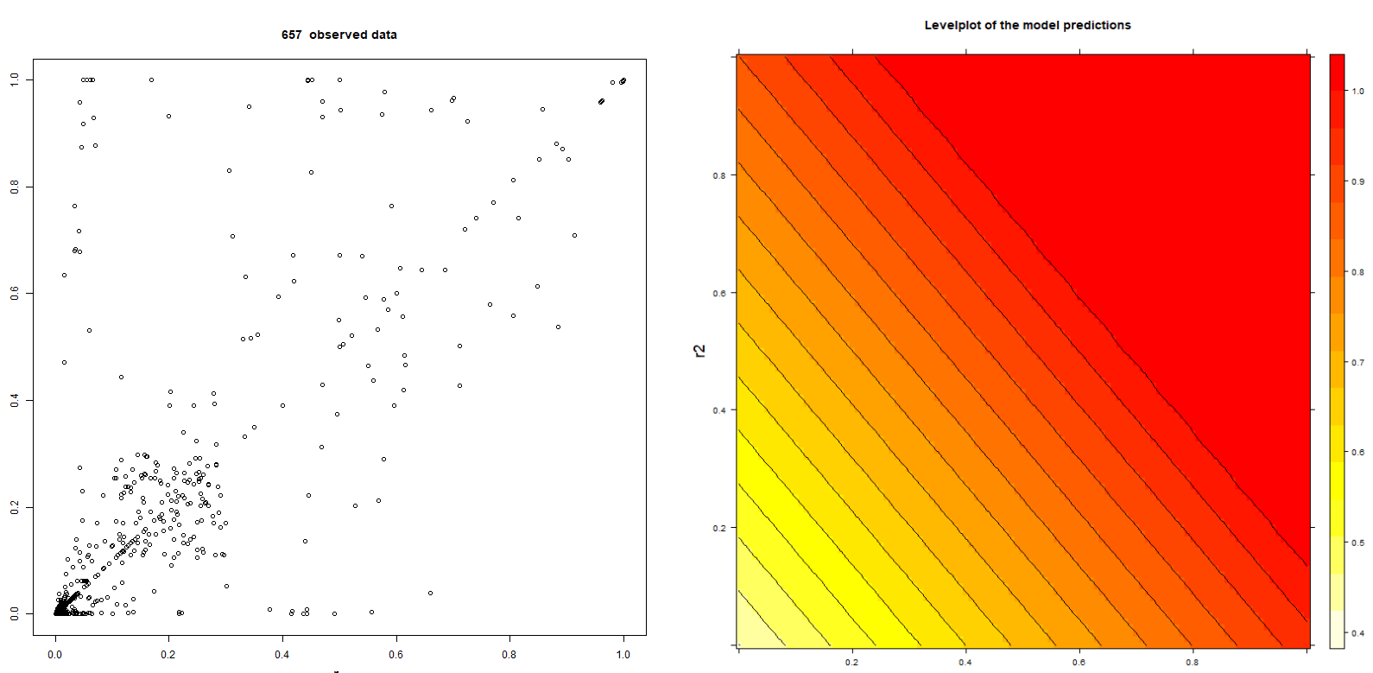Click x-axis tick label 0.6 on observed data plot

pyautogui.click(x=396, y=654)
